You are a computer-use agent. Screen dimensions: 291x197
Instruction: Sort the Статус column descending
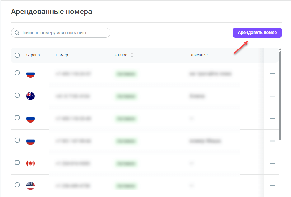coord(132,56)
